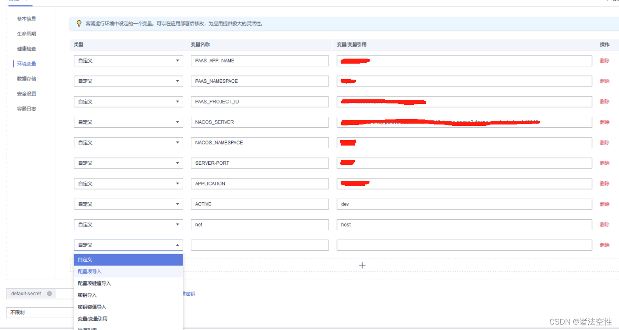Click the value field containing host

[x=464, y=224]
